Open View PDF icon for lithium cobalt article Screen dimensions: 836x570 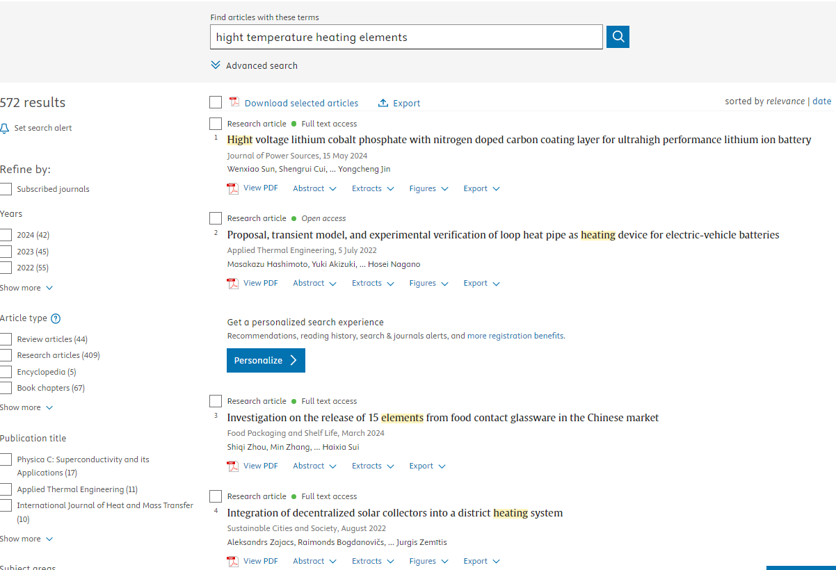pyautogui.click(x=233, y=188)
